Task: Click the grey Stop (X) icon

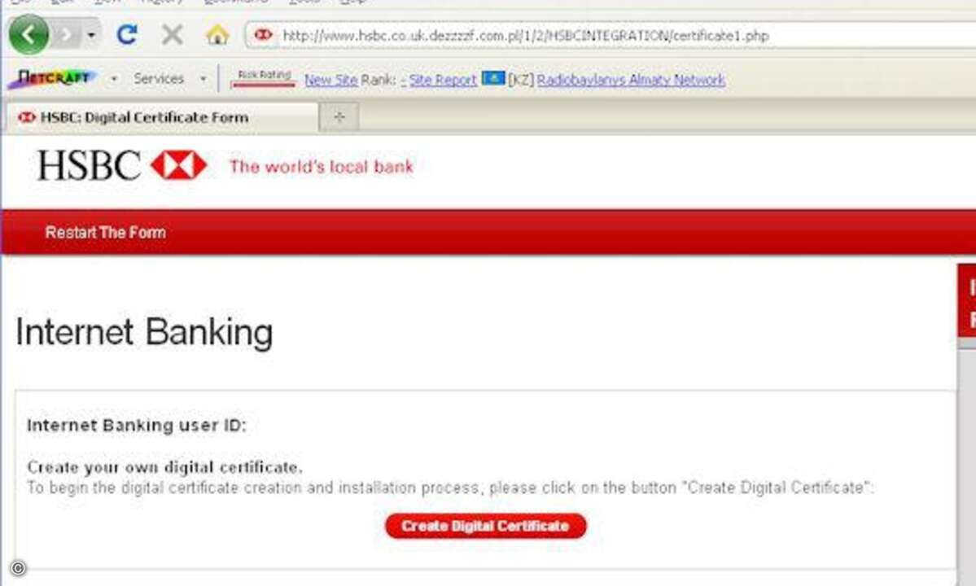Action: click(x=173, y=35)
